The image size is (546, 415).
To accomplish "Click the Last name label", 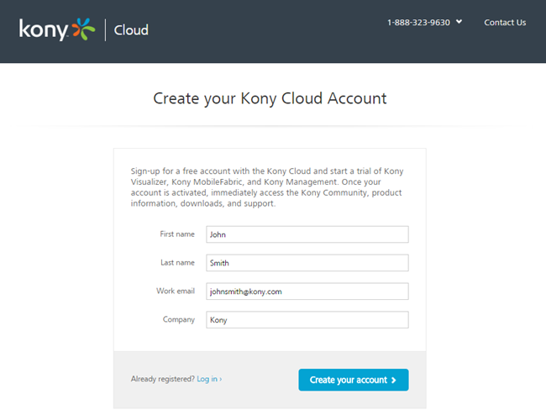I will pos(177,263).
